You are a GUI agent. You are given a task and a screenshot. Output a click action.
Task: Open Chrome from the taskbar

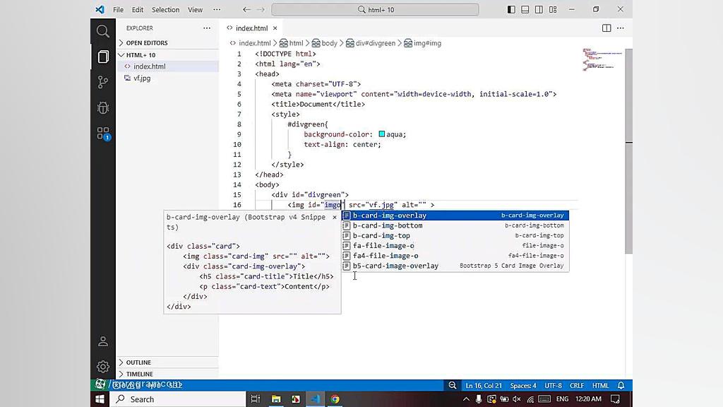335,399
